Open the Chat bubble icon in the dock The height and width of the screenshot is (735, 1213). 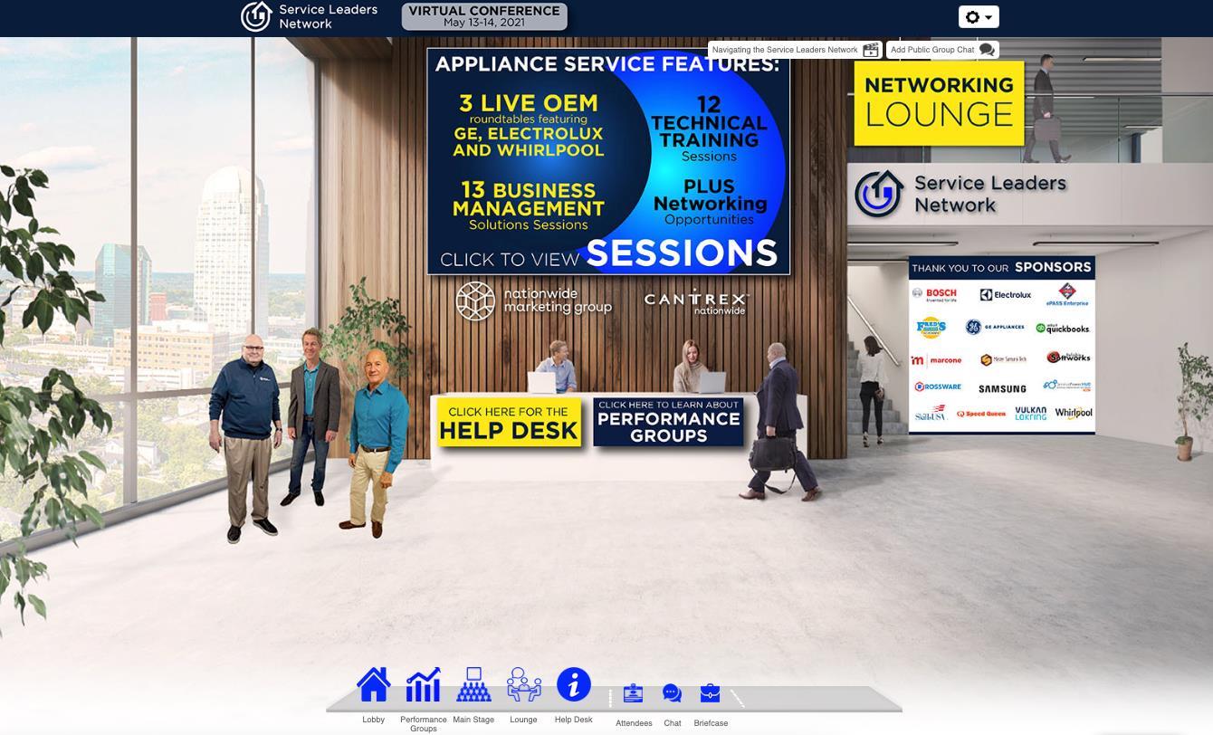(x=672, y=693)
